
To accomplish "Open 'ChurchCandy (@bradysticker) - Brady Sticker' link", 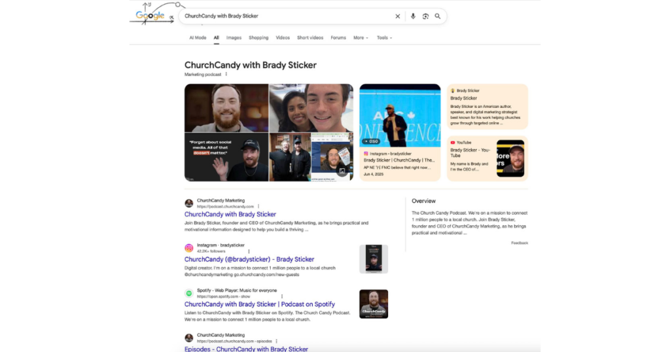I will point(249,259).
